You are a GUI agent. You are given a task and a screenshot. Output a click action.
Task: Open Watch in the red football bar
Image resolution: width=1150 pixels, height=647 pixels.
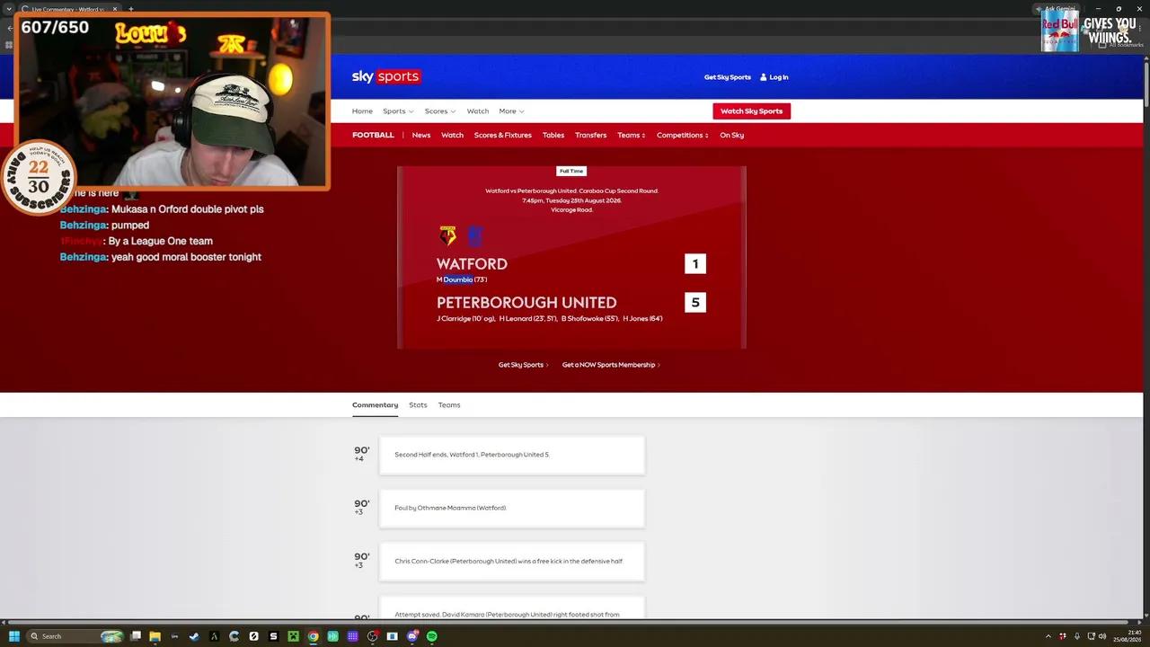pyautogui.click(x=452, y=135)
